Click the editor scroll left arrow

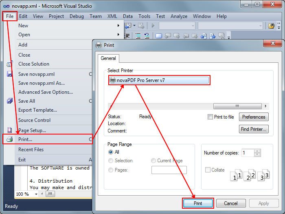point(42,194)
